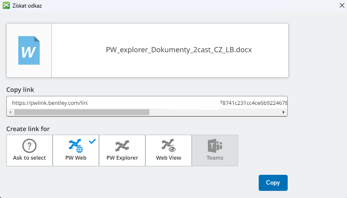Click the right arrow of link scrollbar
The image size is (347, 198).
pyautogui.click(x=284, y=112)
